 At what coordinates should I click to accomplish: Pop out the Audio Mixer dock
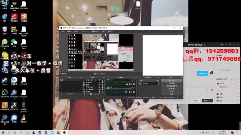[x=136, y=77]
